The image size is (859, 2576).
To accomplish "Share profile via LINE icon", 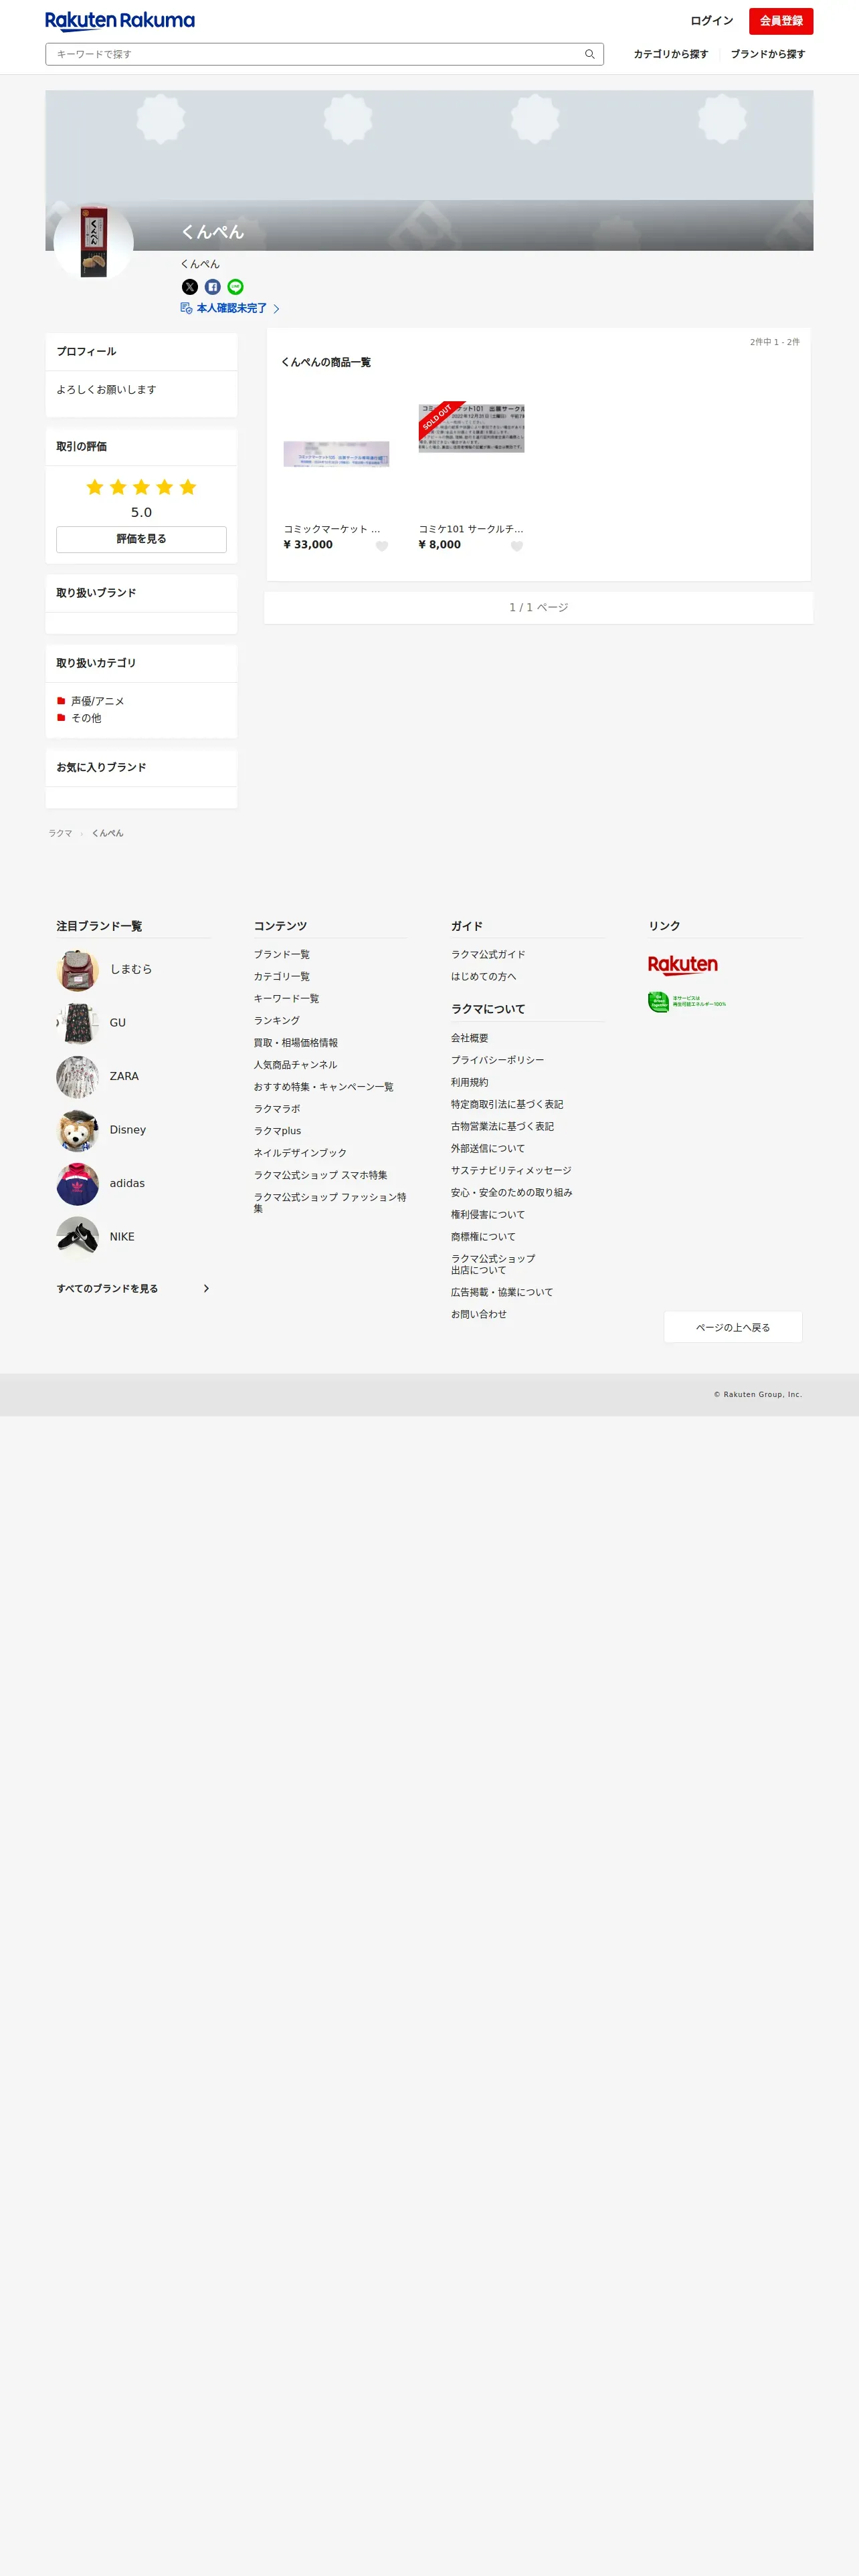I will [235, 287].
